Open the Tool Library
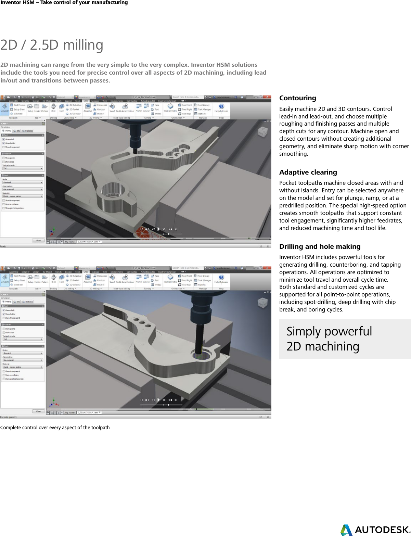Image resolution: width=411 pixels, height=536 pixels. tap(203, 105)
